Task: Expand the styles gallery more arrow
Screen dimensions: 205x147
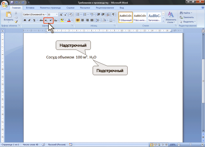Action: (163, 21)
